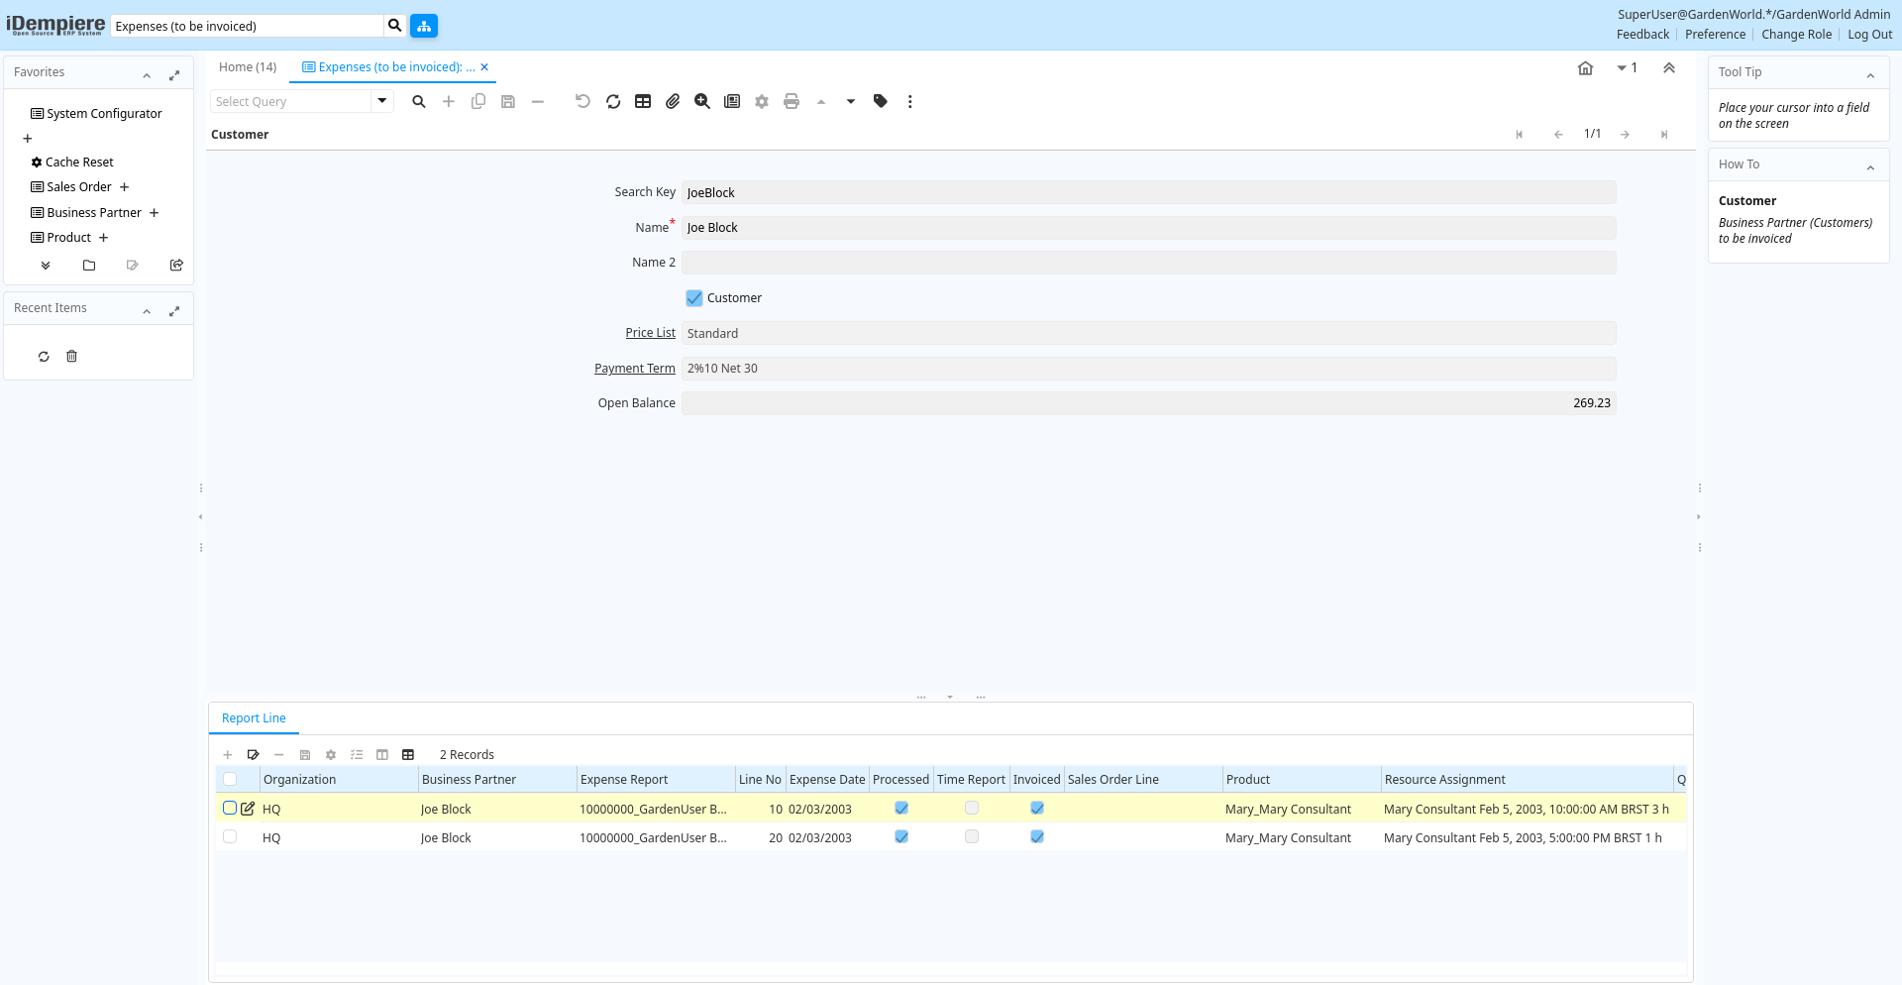Screen dimensions: 1902x985
Task: Click the Name 2 input field
Action: (1148, 263)
